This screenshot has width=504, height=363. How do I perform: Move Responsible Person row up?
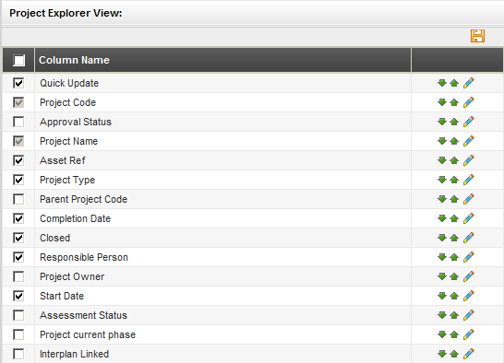tap(454, 257)
